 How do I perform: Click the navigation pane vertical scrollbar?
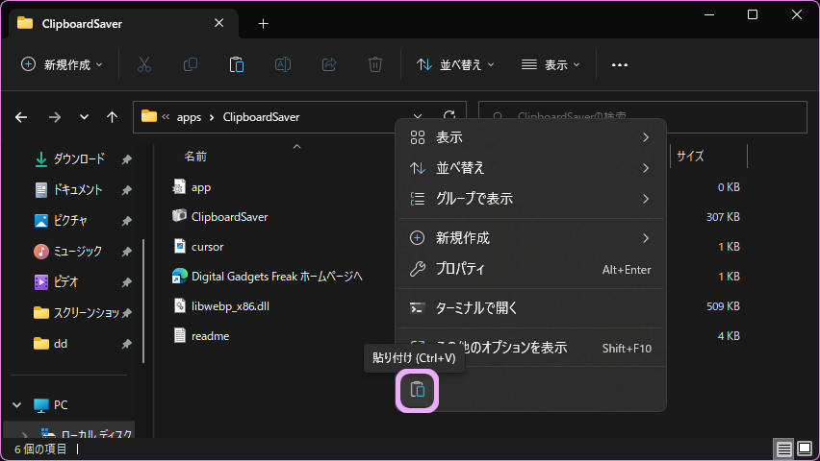tap(143, 302)
